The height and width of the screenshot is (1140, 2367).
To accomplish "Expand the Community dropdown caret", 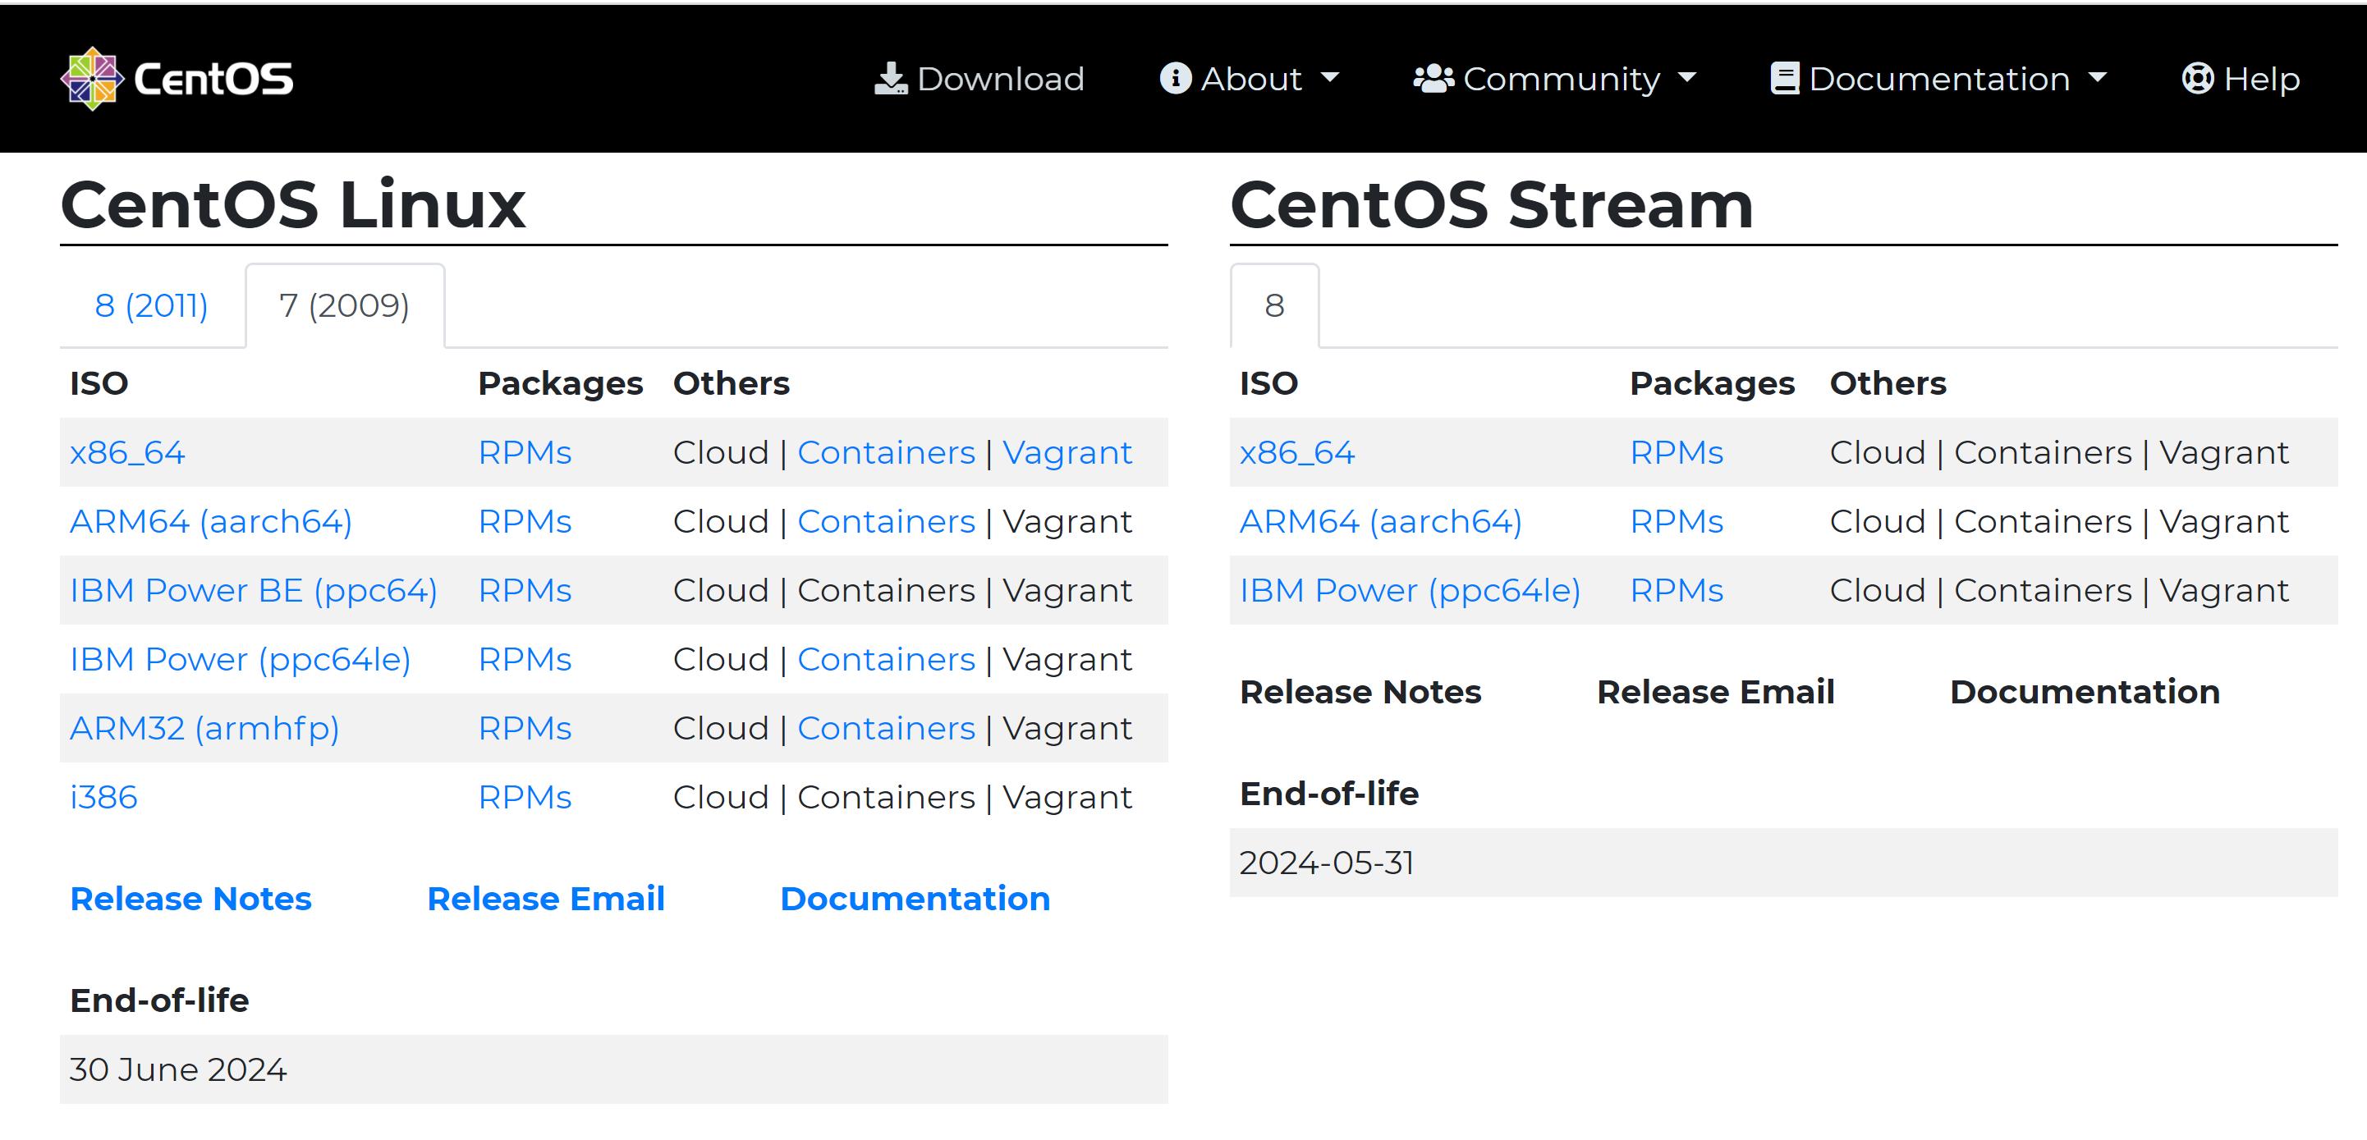I will (x=1687, y=79).
